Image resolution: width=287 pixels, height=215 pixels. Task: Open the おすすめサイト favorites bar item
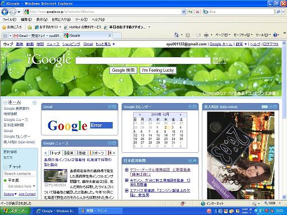click(48, 27)
